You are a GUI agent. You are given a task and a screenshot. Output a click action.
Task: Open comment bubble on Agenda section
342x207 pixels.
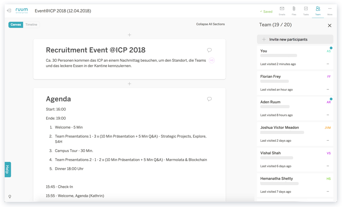point(209,99)
